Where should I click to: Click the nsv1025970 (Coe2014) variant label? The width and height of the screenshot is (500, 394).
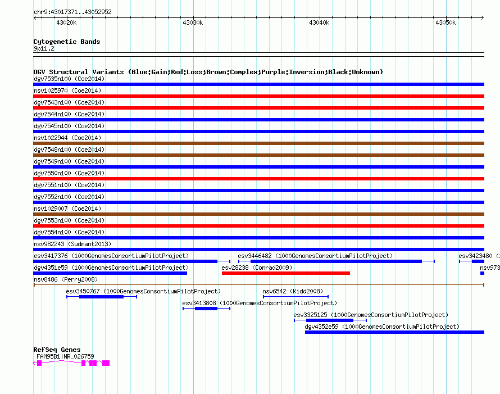(67, 90)
